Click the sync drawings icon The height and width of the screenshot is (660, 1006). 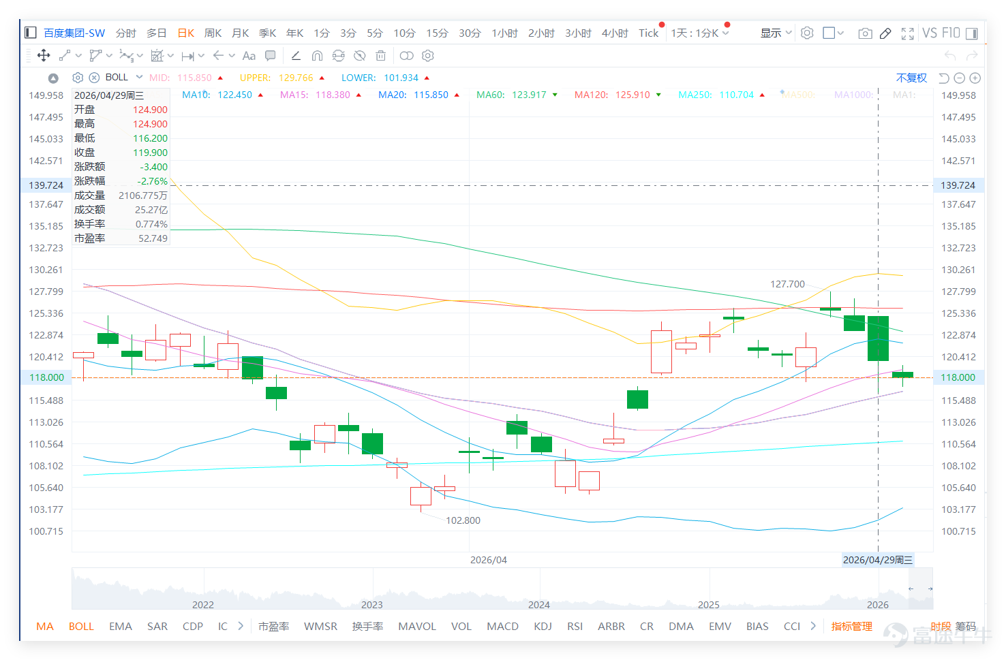[338, 56]
